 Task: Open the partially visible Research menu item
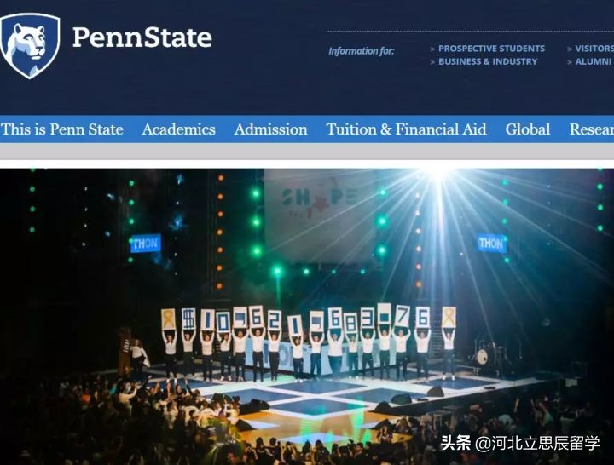592,129
